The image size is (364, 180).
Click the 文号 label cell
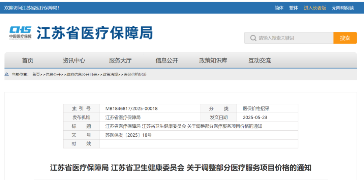pyautogui.click(x=81, y=135)
